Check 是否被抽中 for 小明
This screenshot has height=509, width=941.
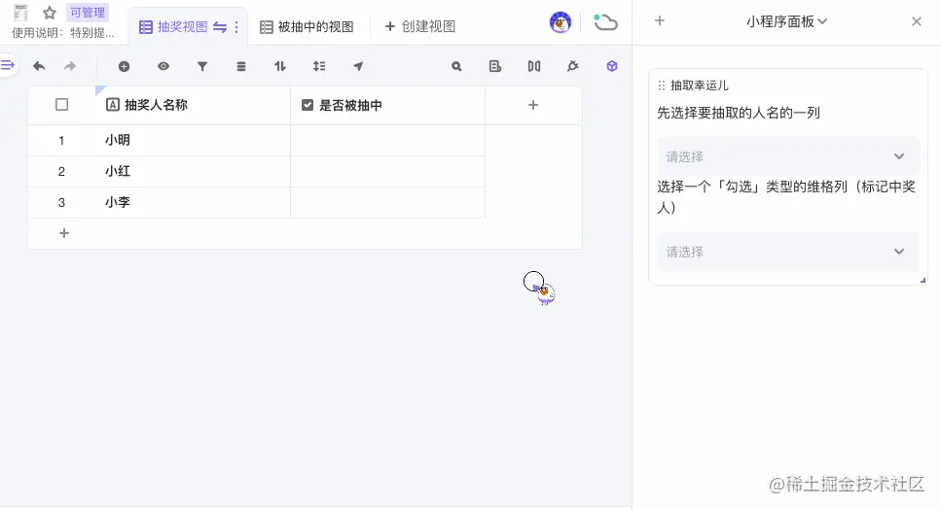click(387, 141)
